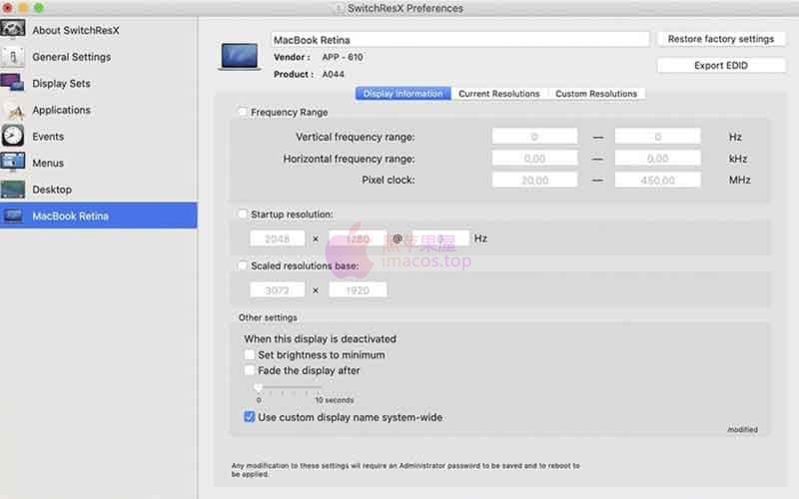Viewport: 799px width, 499px height.
Task: Click the Export EDID button
Action: [720, 66]
